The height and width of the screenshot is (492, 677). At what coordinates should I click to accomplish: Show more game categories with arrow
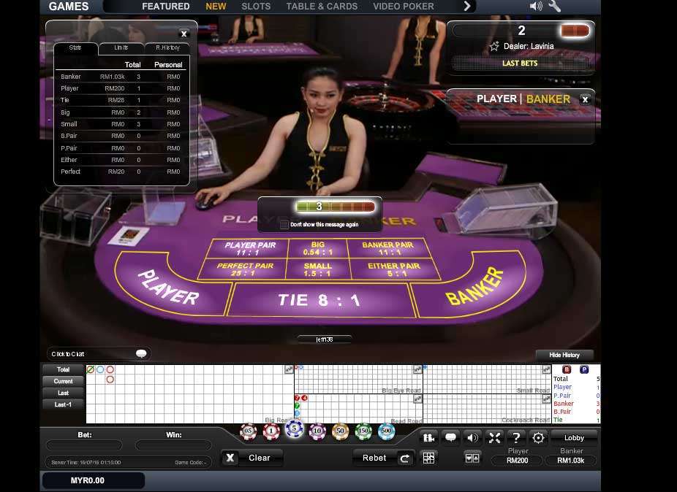coord(467,6)
